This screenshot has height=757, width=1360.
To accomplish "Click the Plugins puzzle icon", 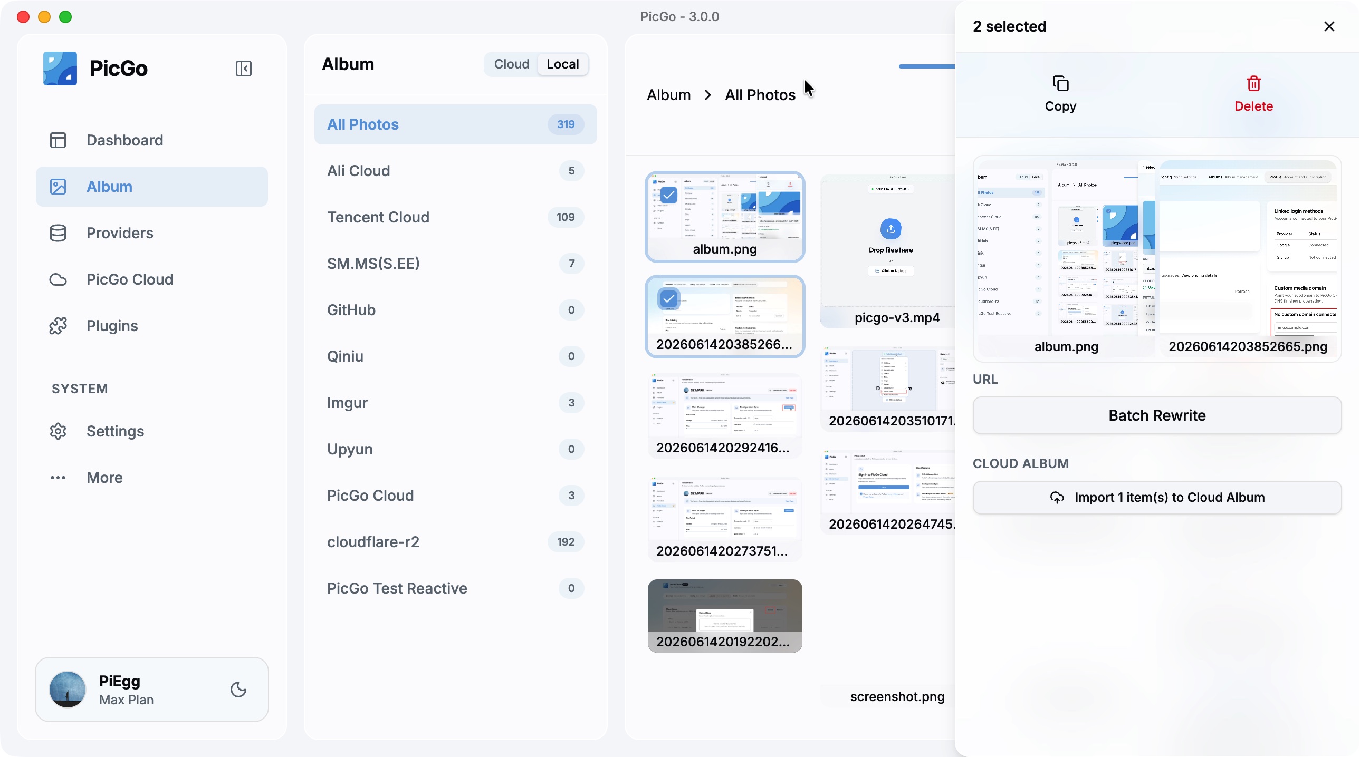I will pos(58,326).
